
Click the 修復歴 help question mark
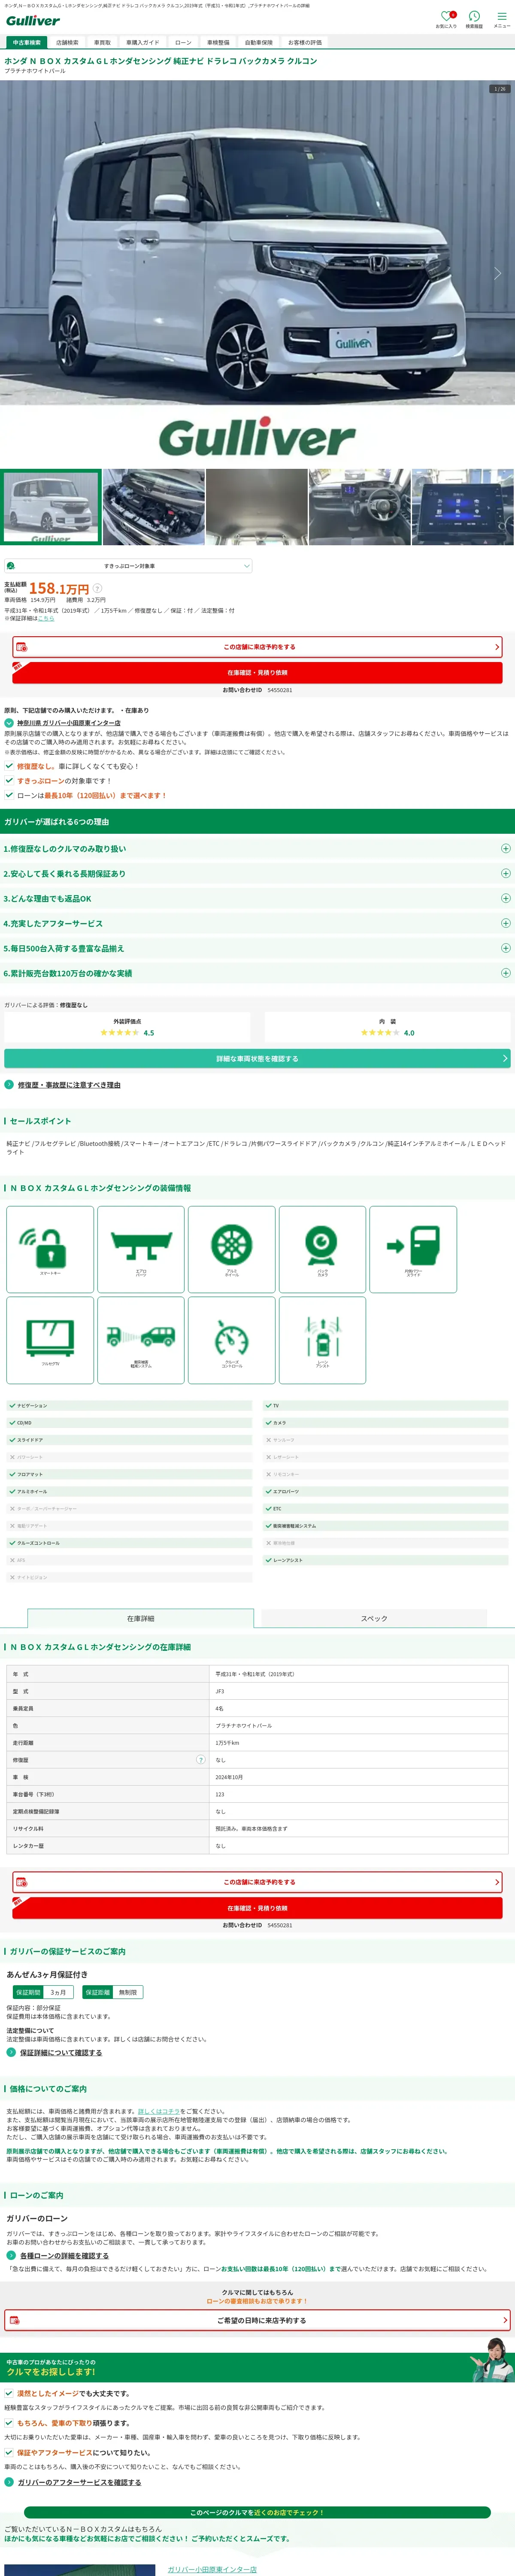201,1759
